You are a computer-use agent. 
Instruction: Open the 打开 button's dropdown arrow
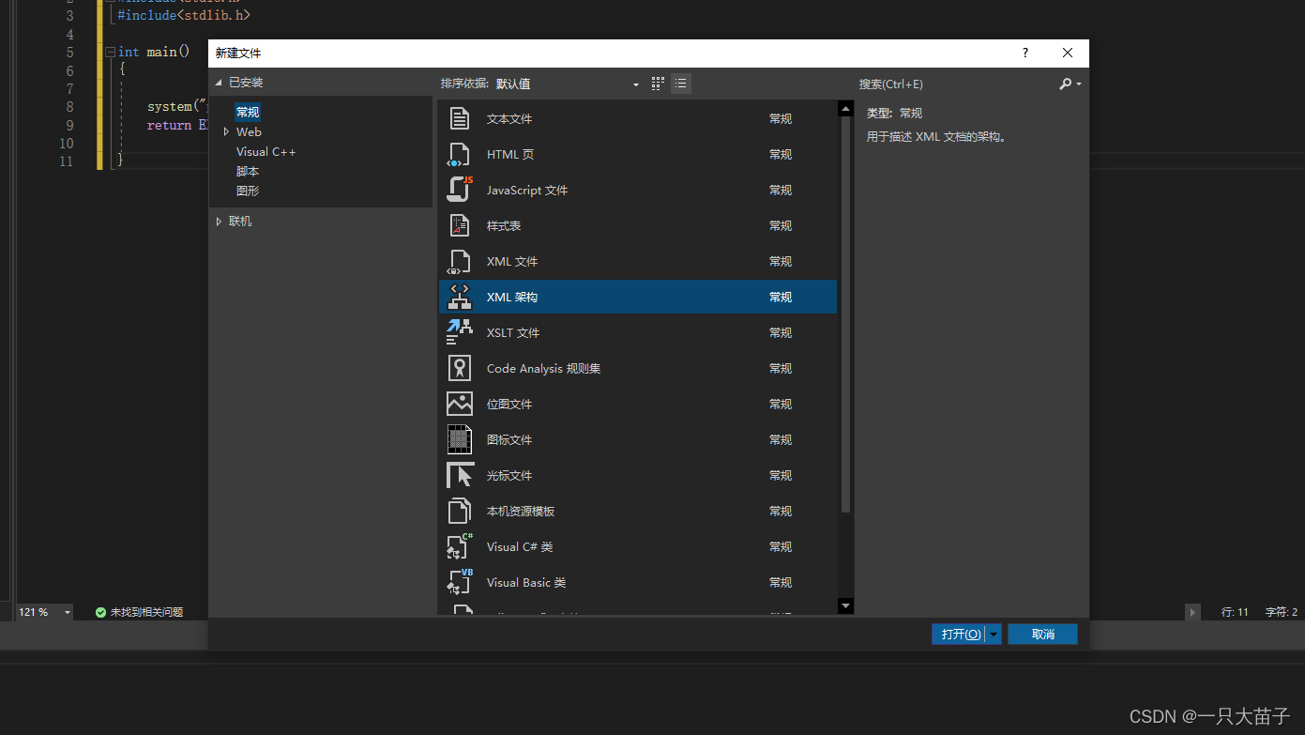click(994, 634)
